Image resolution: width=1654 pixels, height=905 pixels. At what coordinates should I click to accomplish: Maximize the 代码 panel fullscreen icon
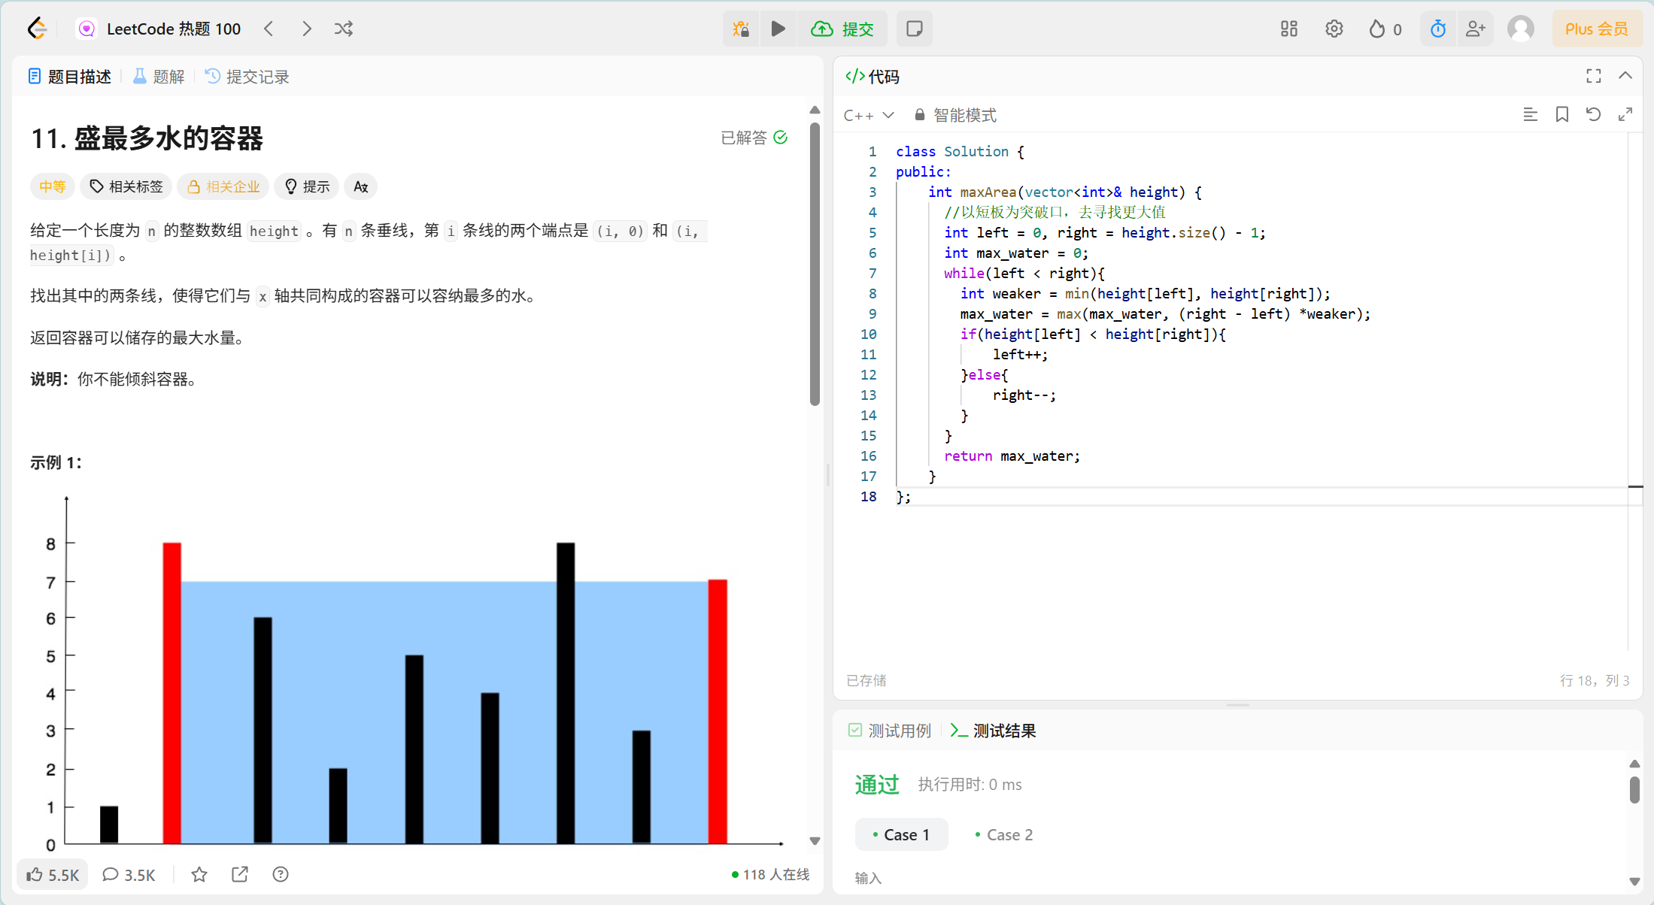1594,76
